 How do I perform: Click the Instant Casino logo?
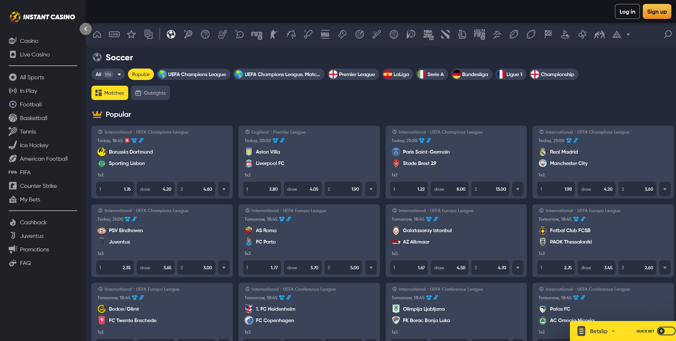(x=42, y=17)
